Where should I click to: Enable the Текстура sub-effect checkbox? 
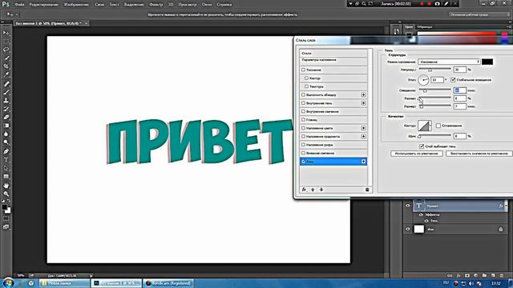click(306, 86)
